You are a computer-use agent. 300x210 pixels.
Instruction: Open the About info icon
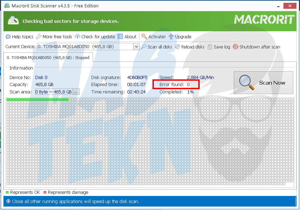click(120, 37)
